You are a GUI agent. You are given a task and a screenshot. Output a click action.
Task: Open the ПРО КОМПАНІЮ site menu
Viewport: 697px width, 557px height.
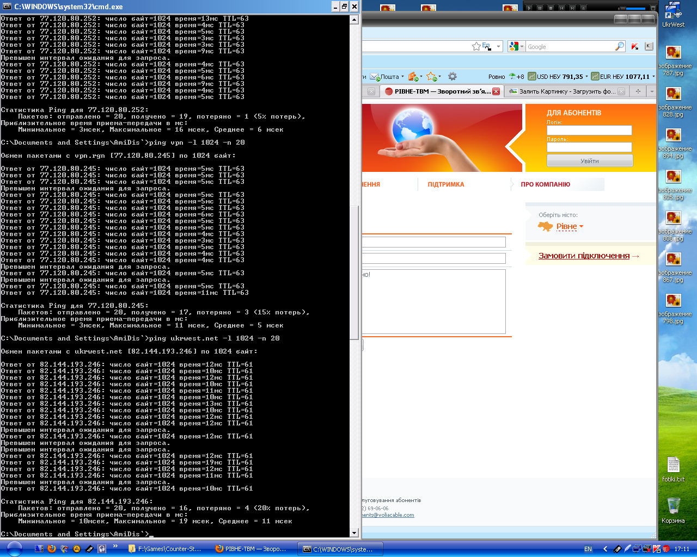[x=545, y=184]
